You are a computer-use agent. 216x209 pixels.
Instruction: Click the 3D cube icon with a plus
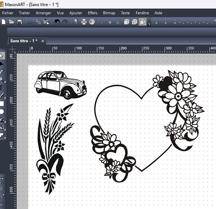tap(134, 22)
